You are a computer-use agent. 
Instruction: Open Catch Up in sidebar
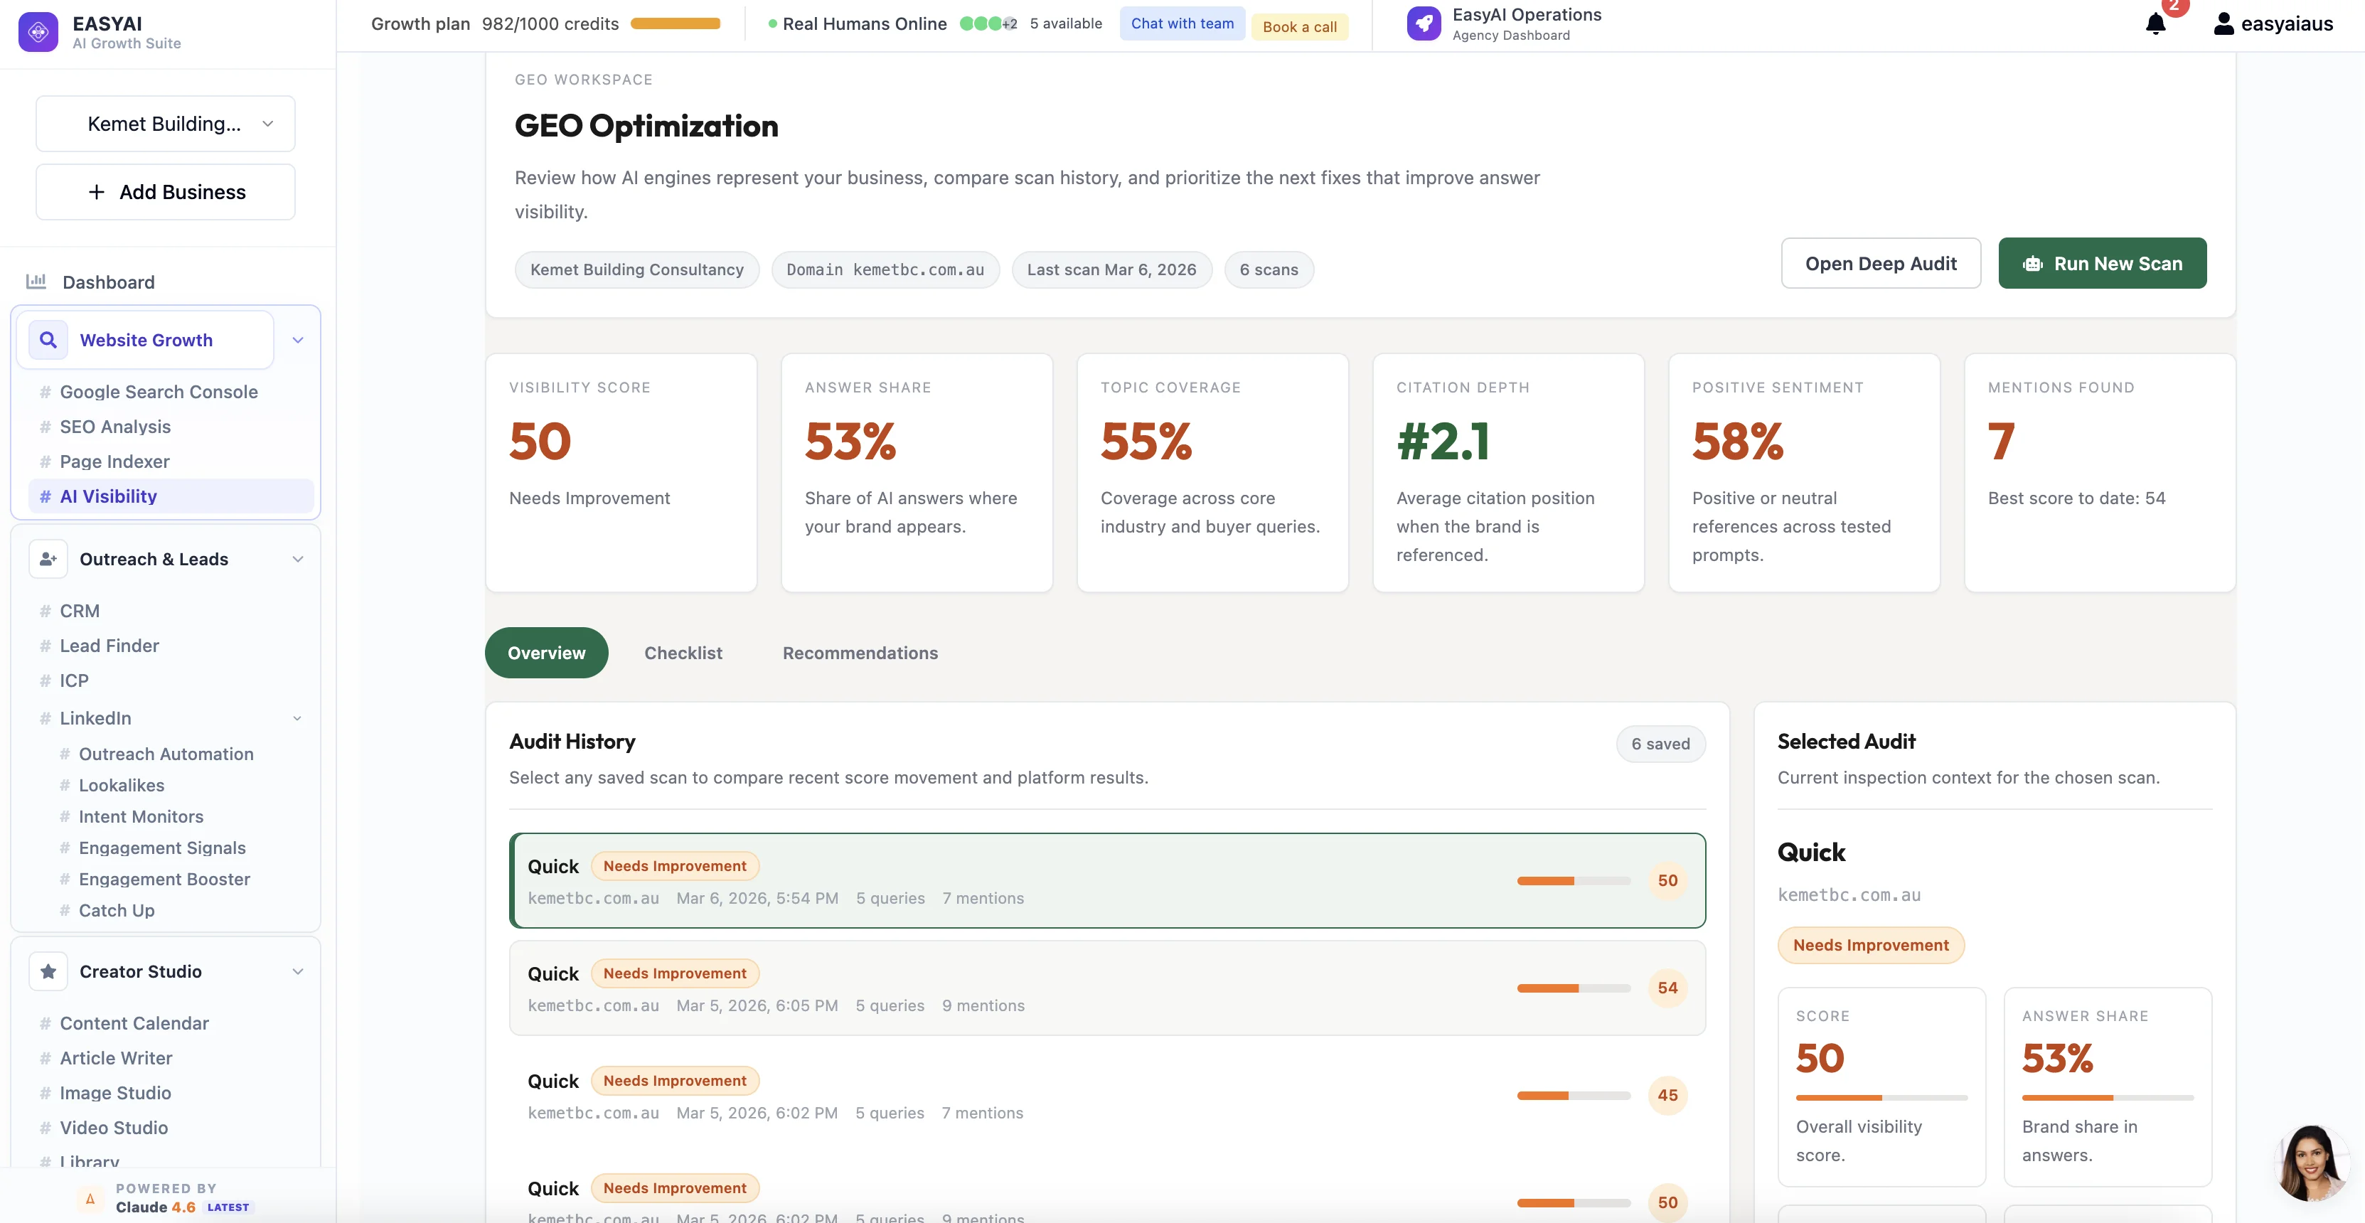tap(117, 910)
